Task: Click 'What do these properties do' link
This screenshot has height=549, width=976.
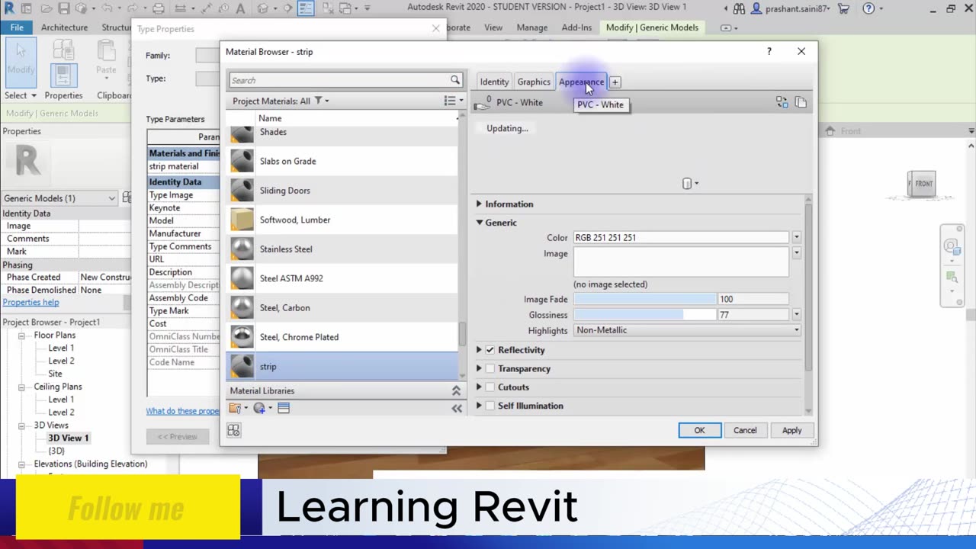Action: coord(183,411)
